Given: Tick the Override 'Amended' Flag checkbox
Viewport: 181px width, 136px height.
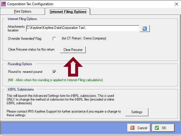Looking at the screenshot, I should (x=54, y=39).
